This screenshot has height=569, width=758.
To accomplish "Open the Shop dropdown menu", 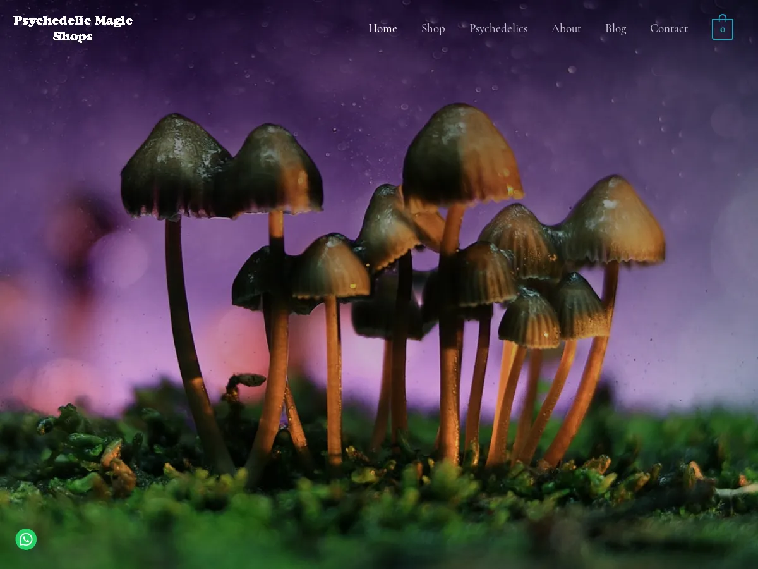I will [x=433, y=28].
